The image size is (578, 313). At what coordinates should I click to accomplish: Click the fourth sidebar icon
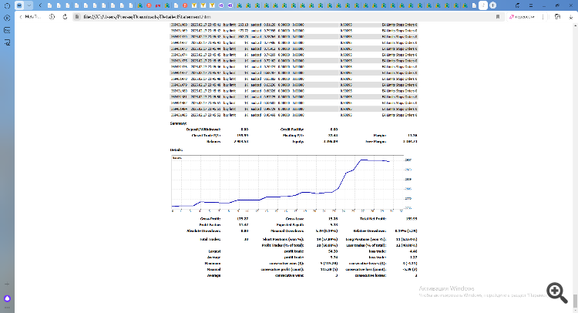(x=7, y=42)
